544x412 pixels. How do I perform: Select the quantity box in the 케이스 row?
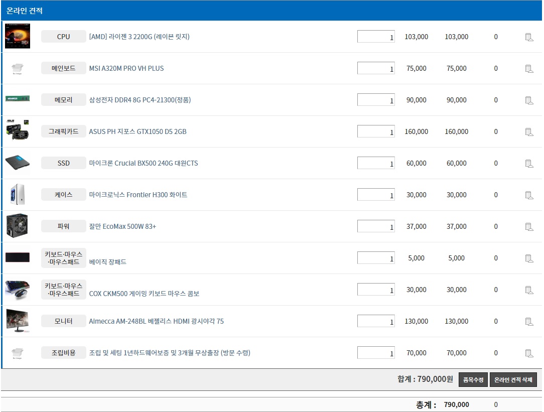coord(376,195)
